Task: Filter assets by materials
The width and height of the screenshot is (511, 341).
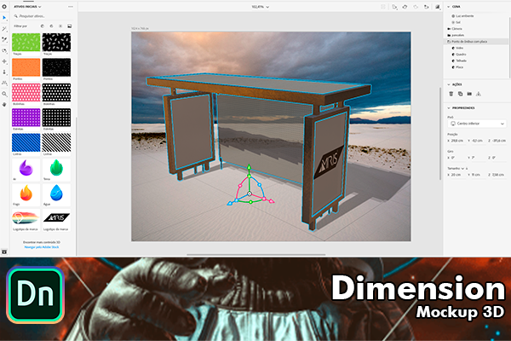Action: (x=51, y=26)
